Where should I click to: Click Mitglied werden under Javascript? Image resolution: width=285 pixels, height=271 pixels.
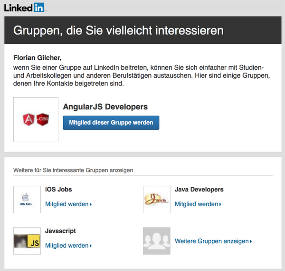68,245
